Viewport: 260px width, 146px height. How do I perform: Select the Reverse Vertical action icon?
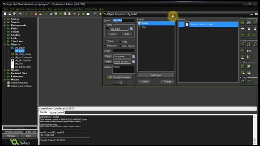(x=249, y=35)
